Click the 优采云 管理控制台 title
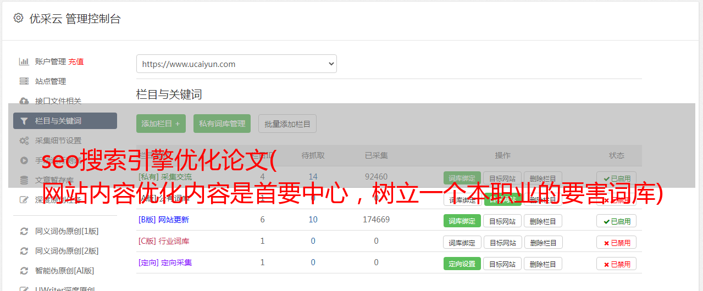This screenshot has height=291, width=703. [75, 19]
